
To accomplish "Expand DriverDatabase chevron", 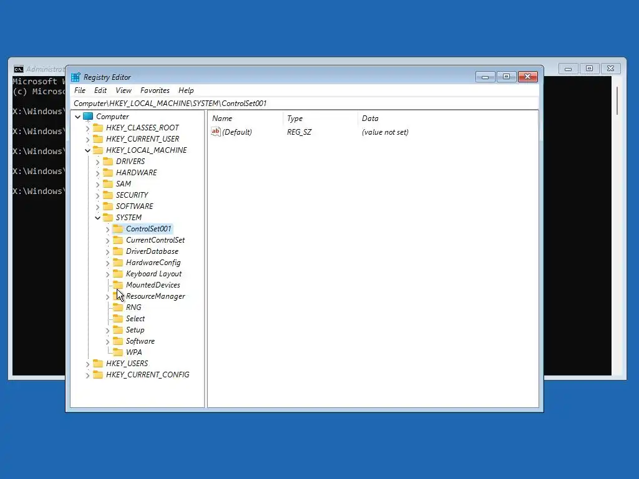I will click(x=107, y=252).
